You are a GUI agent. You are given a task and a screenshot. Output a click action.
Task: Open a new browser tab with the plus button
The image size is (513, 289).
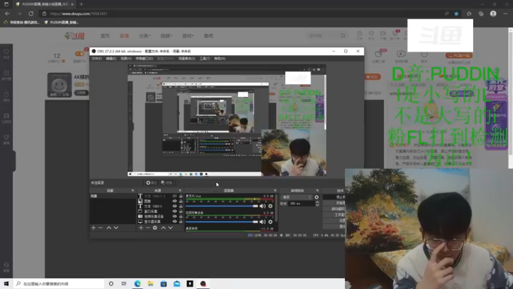[x=81, y=4]
